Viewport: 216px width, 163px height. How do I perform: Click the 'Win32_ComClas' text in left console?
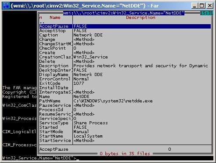tap(19, 105)
